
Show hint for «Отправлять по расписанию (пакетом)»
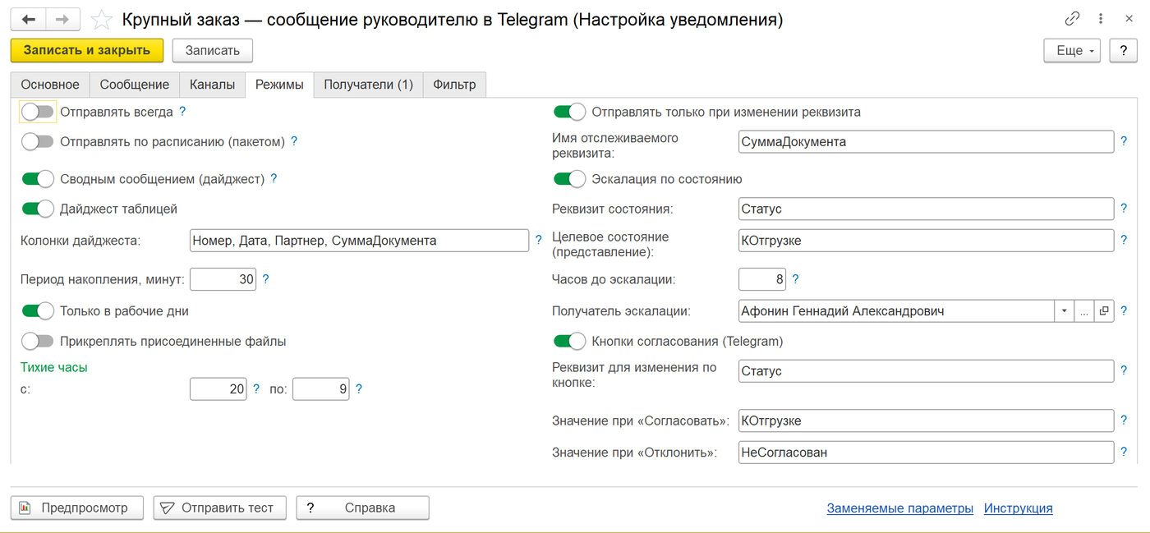tap(294, 141)
